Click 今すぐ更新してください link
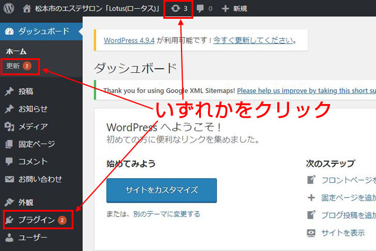This screenshot has height=251, width=376. [253, 41]
